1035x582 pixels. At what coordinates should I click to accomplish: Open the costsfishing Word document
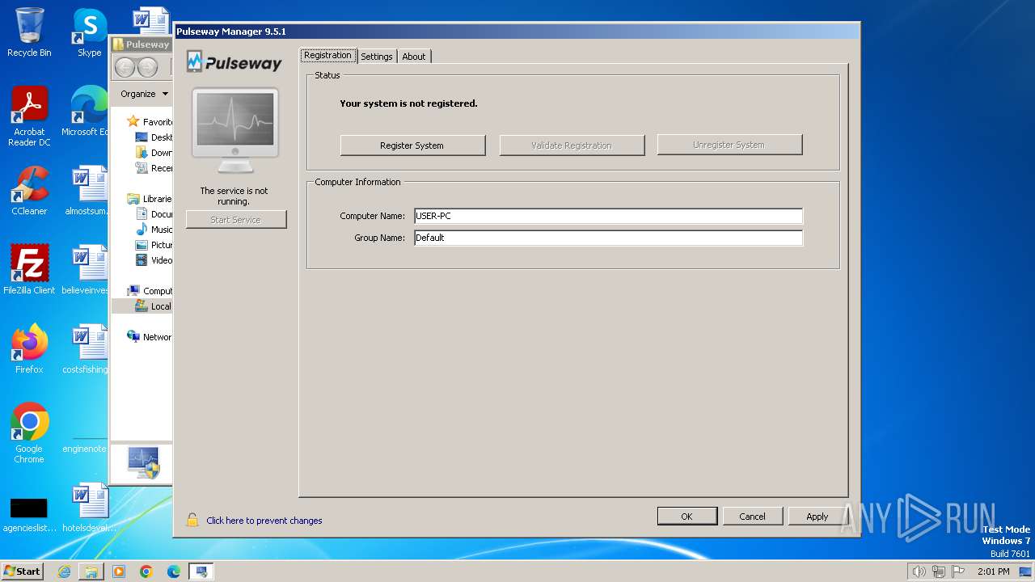(x=87, y=349)
